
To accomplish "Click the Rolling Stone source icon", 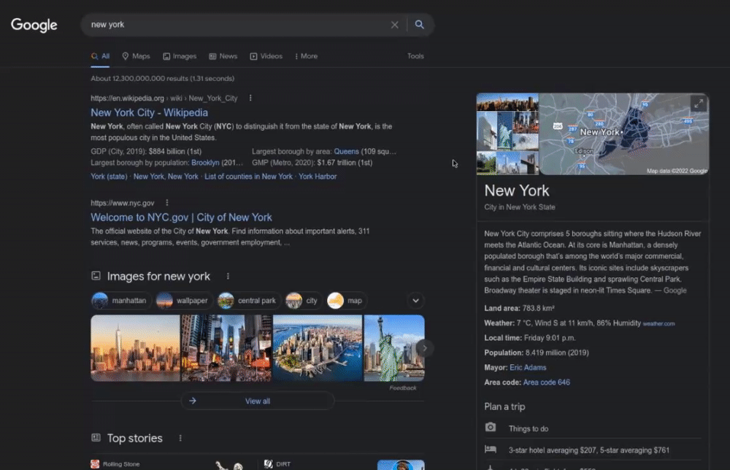I will coord(95,464).
